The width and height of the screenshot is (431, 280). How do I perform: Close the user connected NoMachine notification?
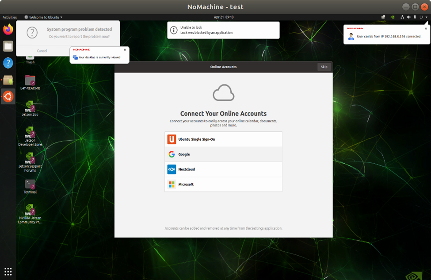click(x=426, y=28)
